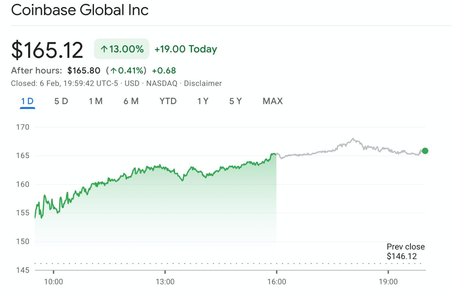
Task: Click the up arrow in the 13.00% badge
Action: (x=104, y=49)
